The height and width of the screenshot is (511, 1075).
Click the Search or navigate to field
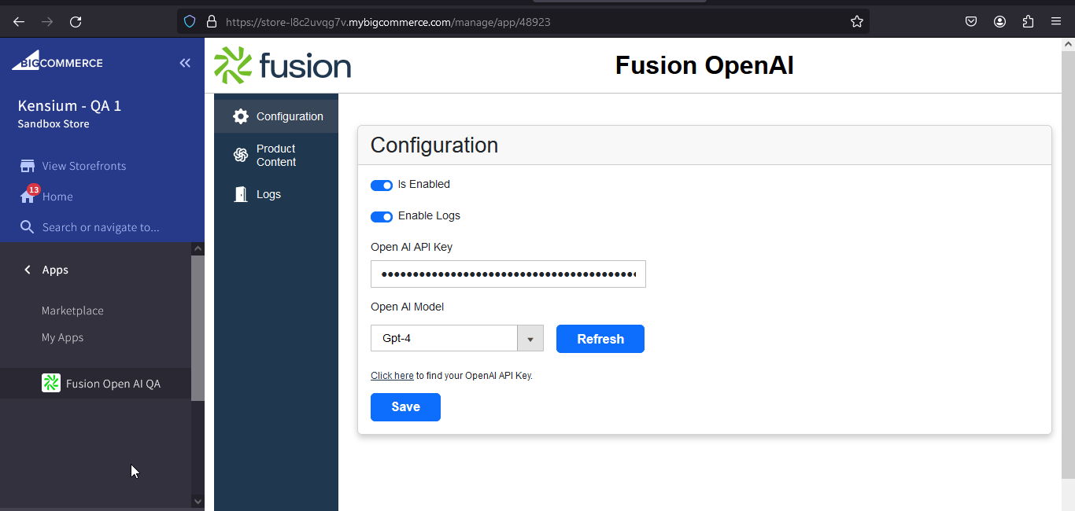101,227
